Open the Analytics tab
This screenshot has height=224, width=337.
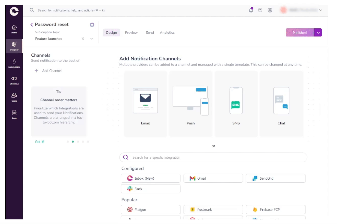point(167,32)
